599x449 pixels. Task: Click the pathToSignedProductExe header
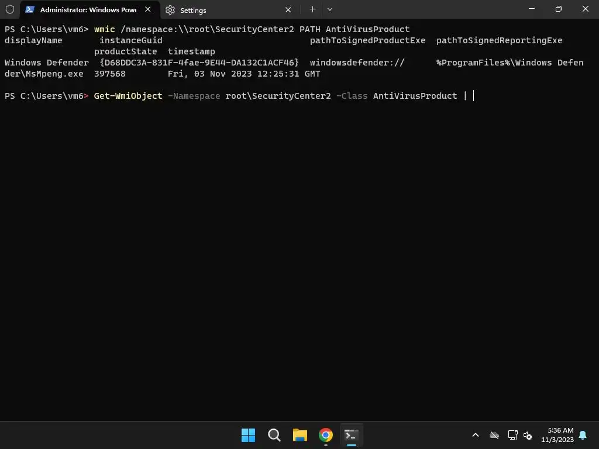(367, 40)
